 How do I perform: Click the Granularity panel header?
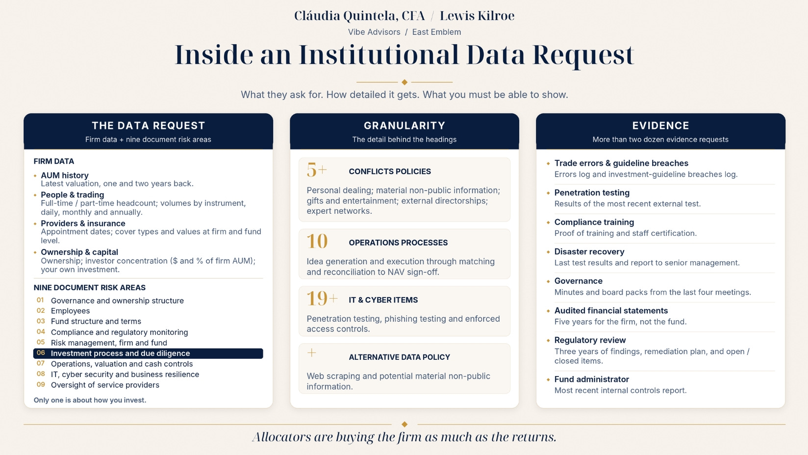[x=404, y=131]
